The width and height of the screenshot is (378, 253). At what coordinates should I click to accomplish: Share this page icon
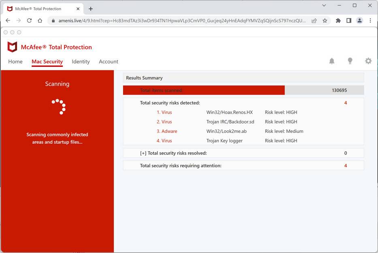click(314, 21)
